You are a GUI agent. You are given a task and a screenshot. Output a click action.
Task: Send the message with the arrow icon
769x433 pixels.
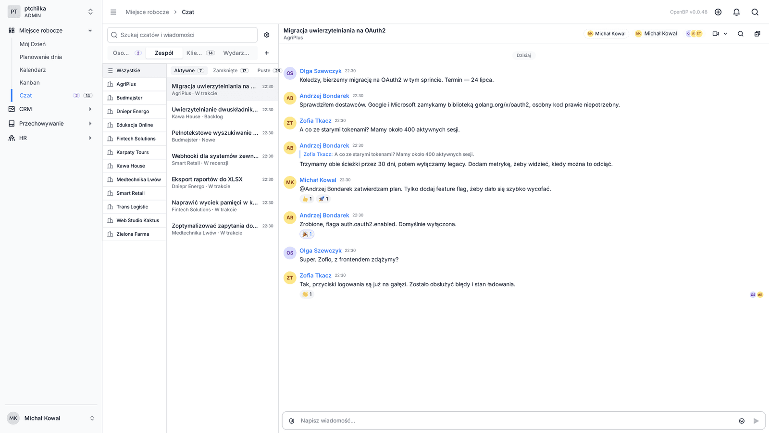(756, 421)
